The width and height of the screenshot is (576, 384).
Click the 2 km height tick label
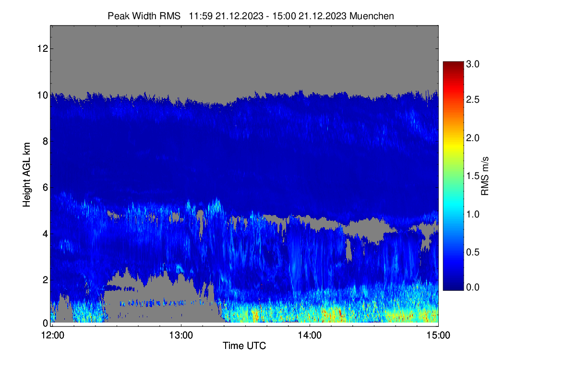(44, 280)
